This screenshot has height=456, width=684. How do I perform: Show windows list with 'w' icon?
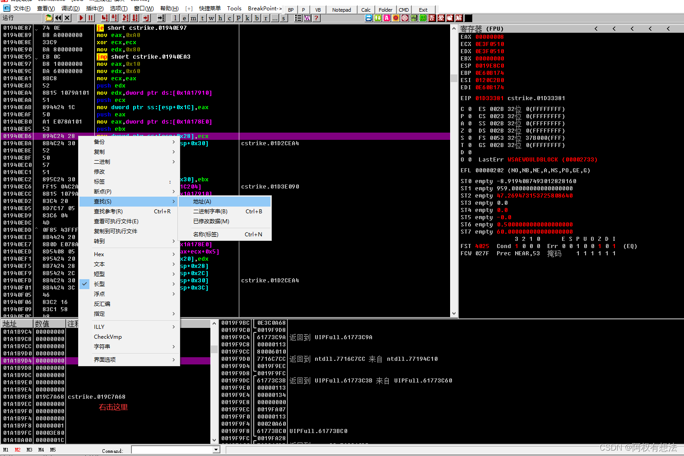(211, 18)
